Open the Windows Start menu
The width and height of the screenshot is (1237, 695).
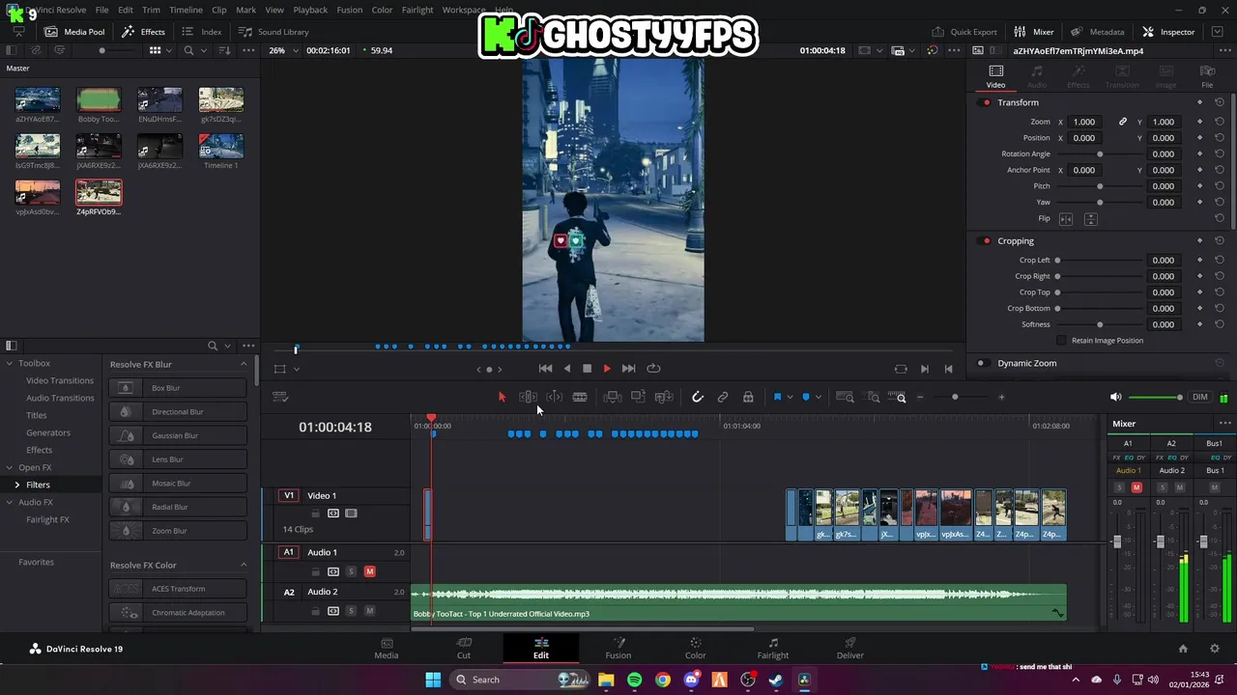pos(433,680)
